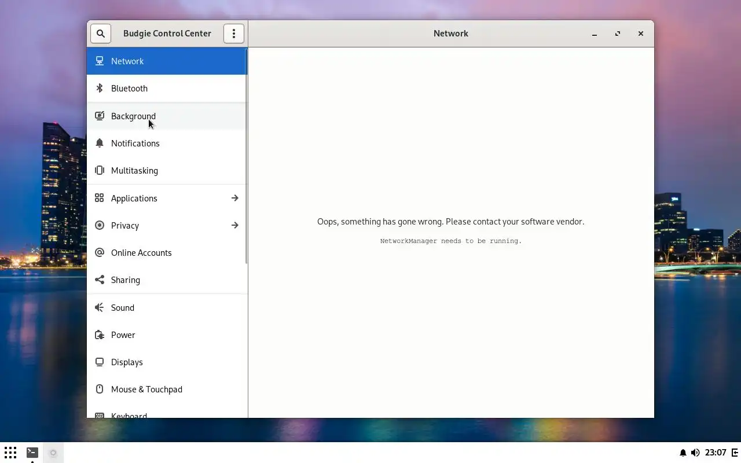
Task: Switch to the Notifications label
Action: (x=135, y=143)
